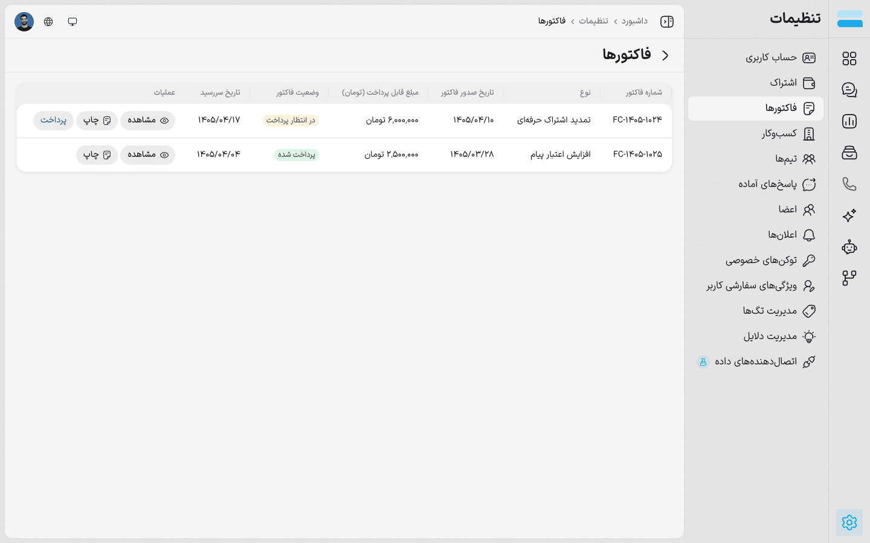Click the تاریخ سررسید column header
Image resolution: width=870 pixels, height=543 pixels.
pos(220,92)
